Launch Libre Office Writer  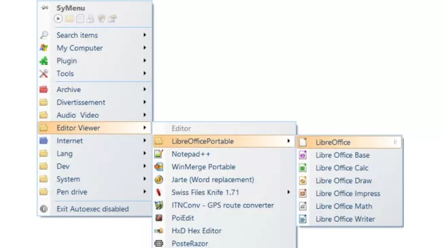click(350, 219)
